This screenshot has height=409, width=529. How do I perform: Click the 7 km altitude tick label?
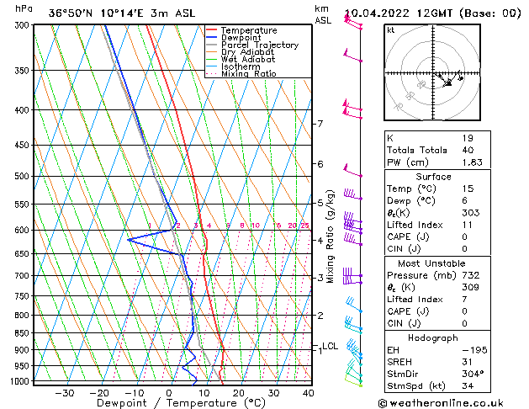pos(320,124)
